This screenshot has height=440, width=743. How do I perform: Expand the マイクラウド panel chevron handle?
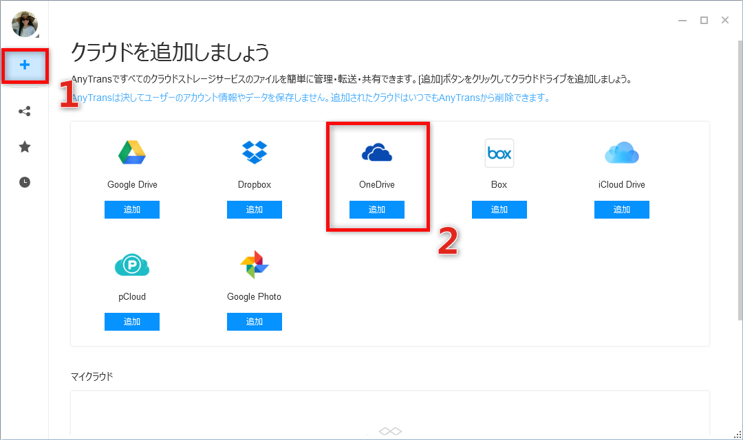pyautogui.click(x=390, y=431)
